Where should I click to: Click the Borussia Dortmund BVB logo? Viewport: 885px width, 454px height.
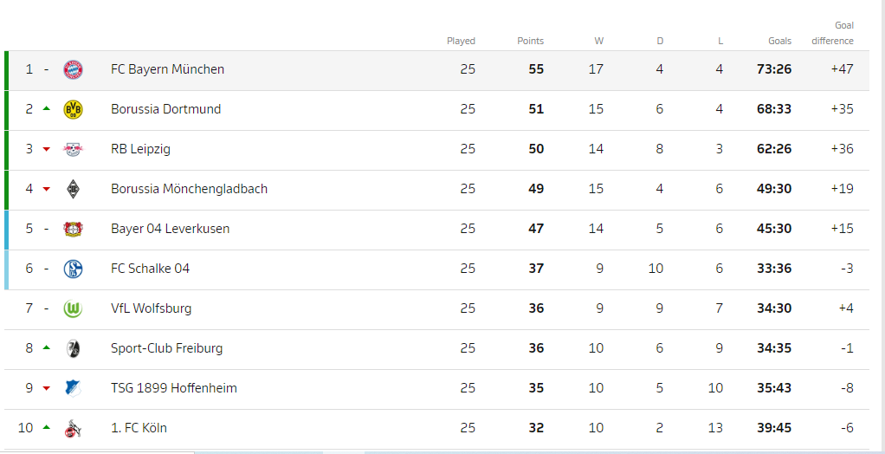point(73,110)
